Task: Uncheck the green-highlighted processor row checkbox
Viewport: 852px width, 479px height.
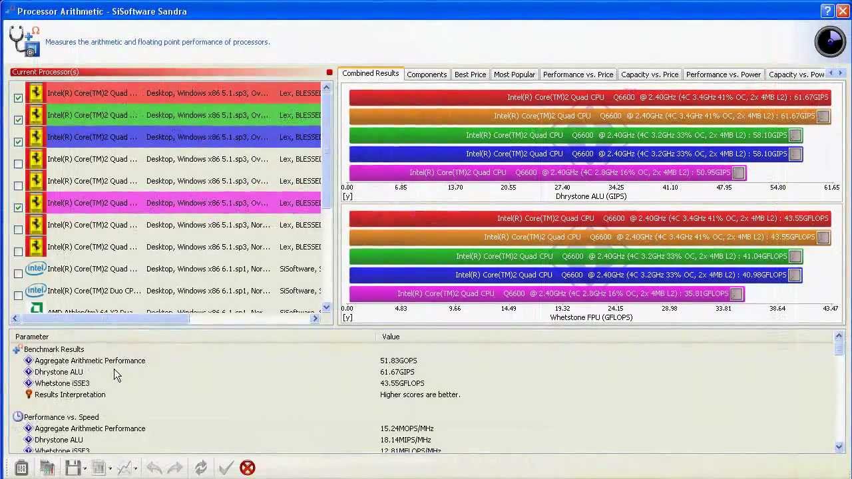Action: (x=18, y=120)
